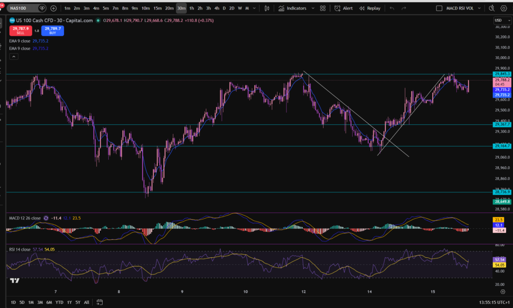513x308 pixels.
Task: Click the MACD purple refresh status icon
Action: click(46, 218)
